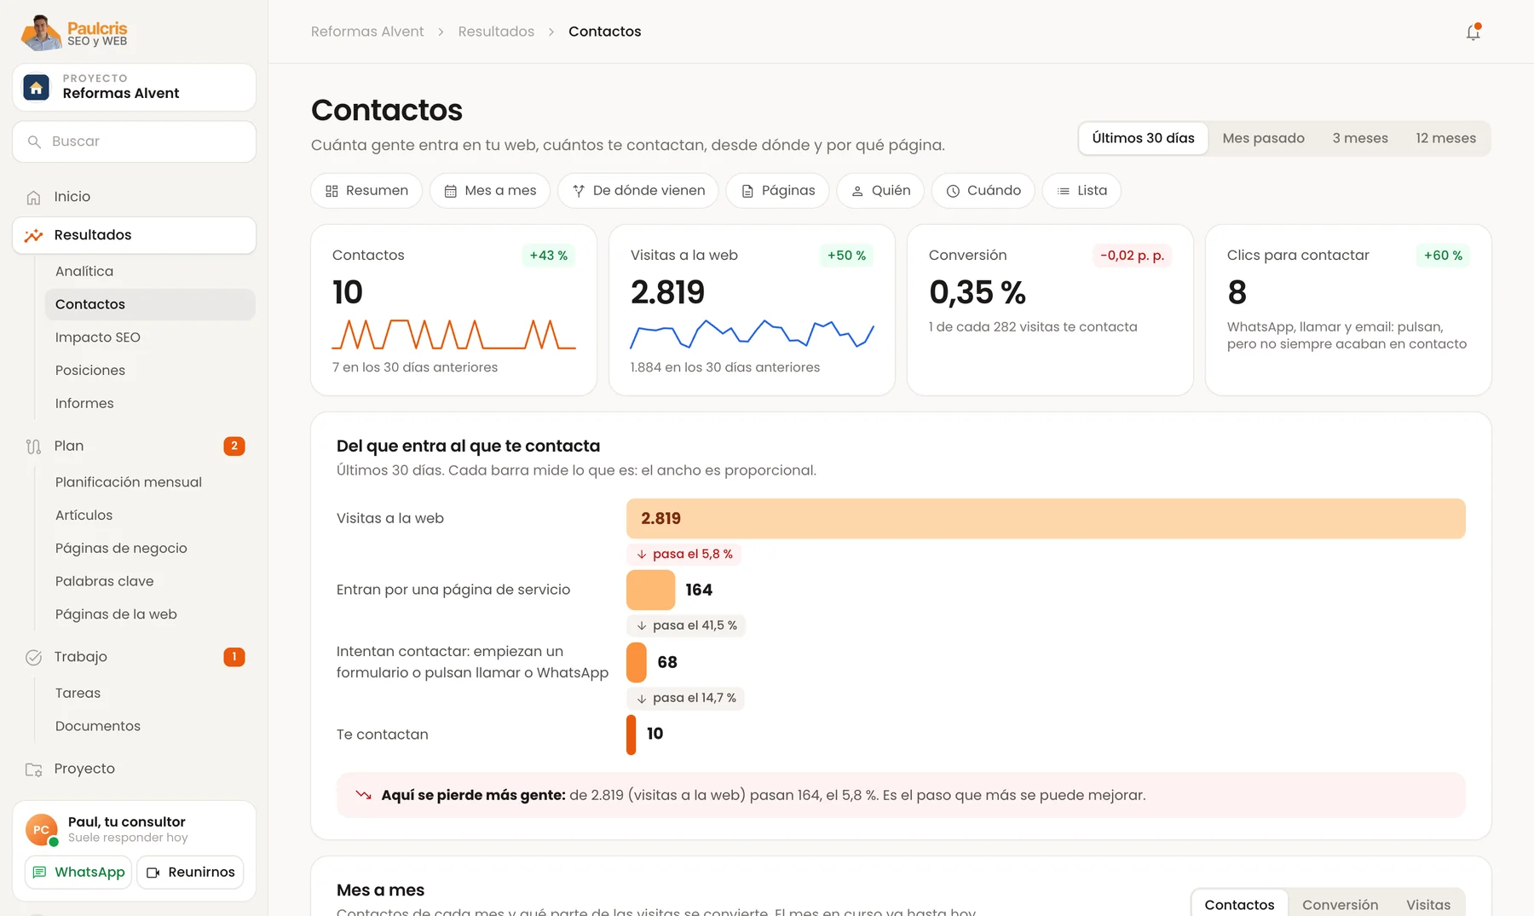Click the Proyecto folder icon
1534x916 pixels.
pos(33,769)
